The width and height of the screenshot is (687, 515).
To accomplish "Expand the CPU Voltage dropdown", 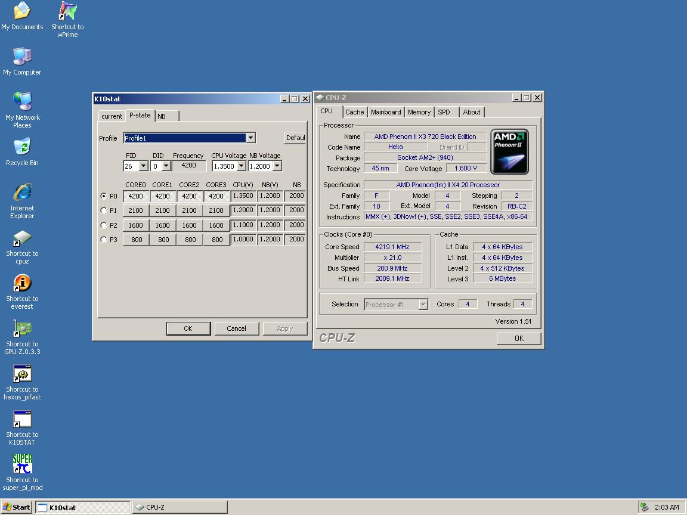I will click(241, 166).
